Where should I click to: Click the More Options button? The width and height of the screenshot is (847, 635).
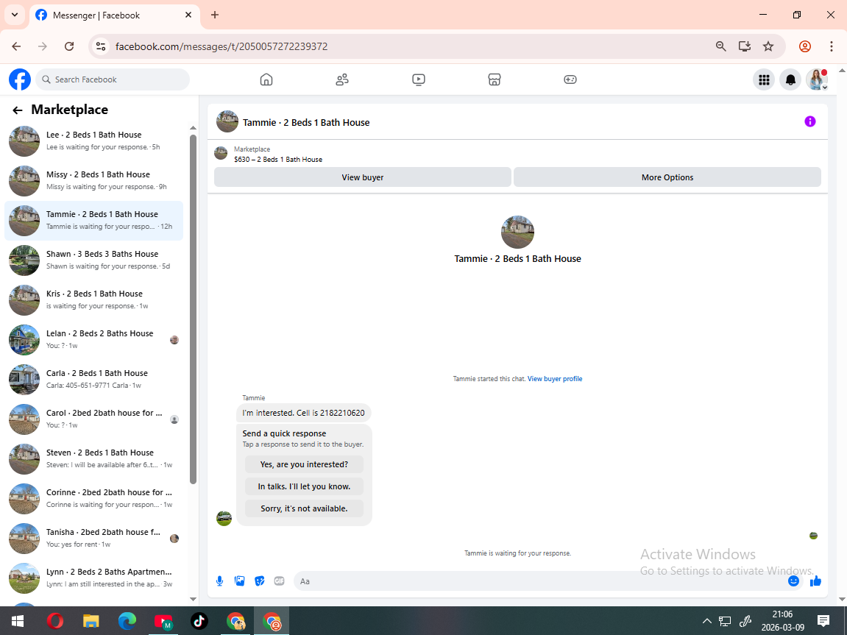tap(667, 177)
